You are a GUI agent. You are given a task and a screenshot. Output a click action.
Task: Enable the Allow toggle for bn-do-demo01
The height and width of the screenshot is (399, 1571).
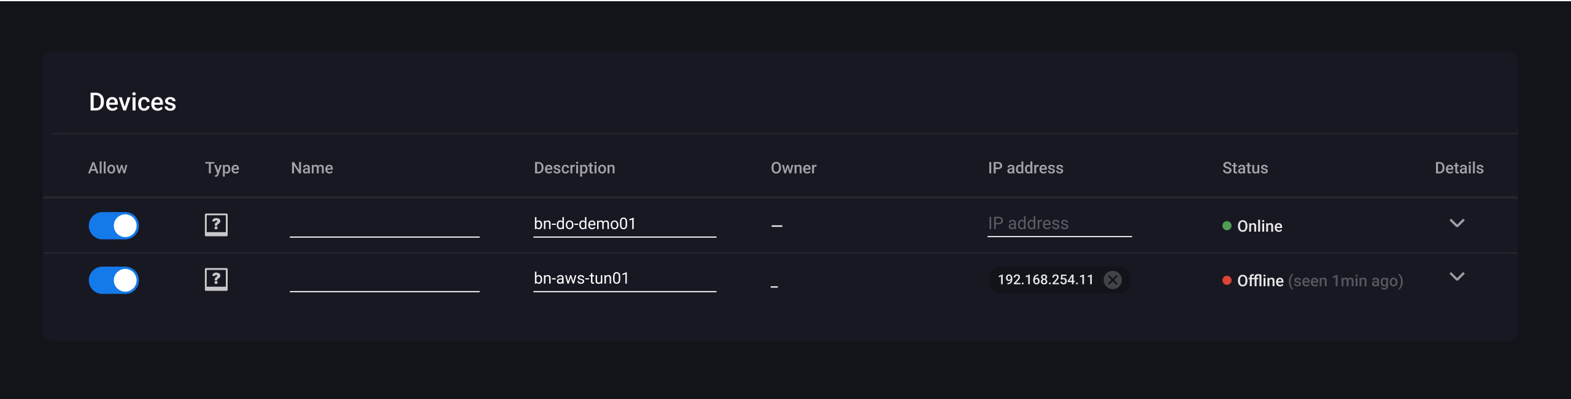click(114, 226)
